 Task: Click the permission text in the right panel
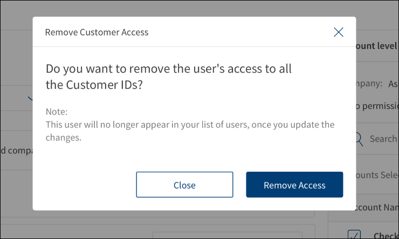point(377,104)
